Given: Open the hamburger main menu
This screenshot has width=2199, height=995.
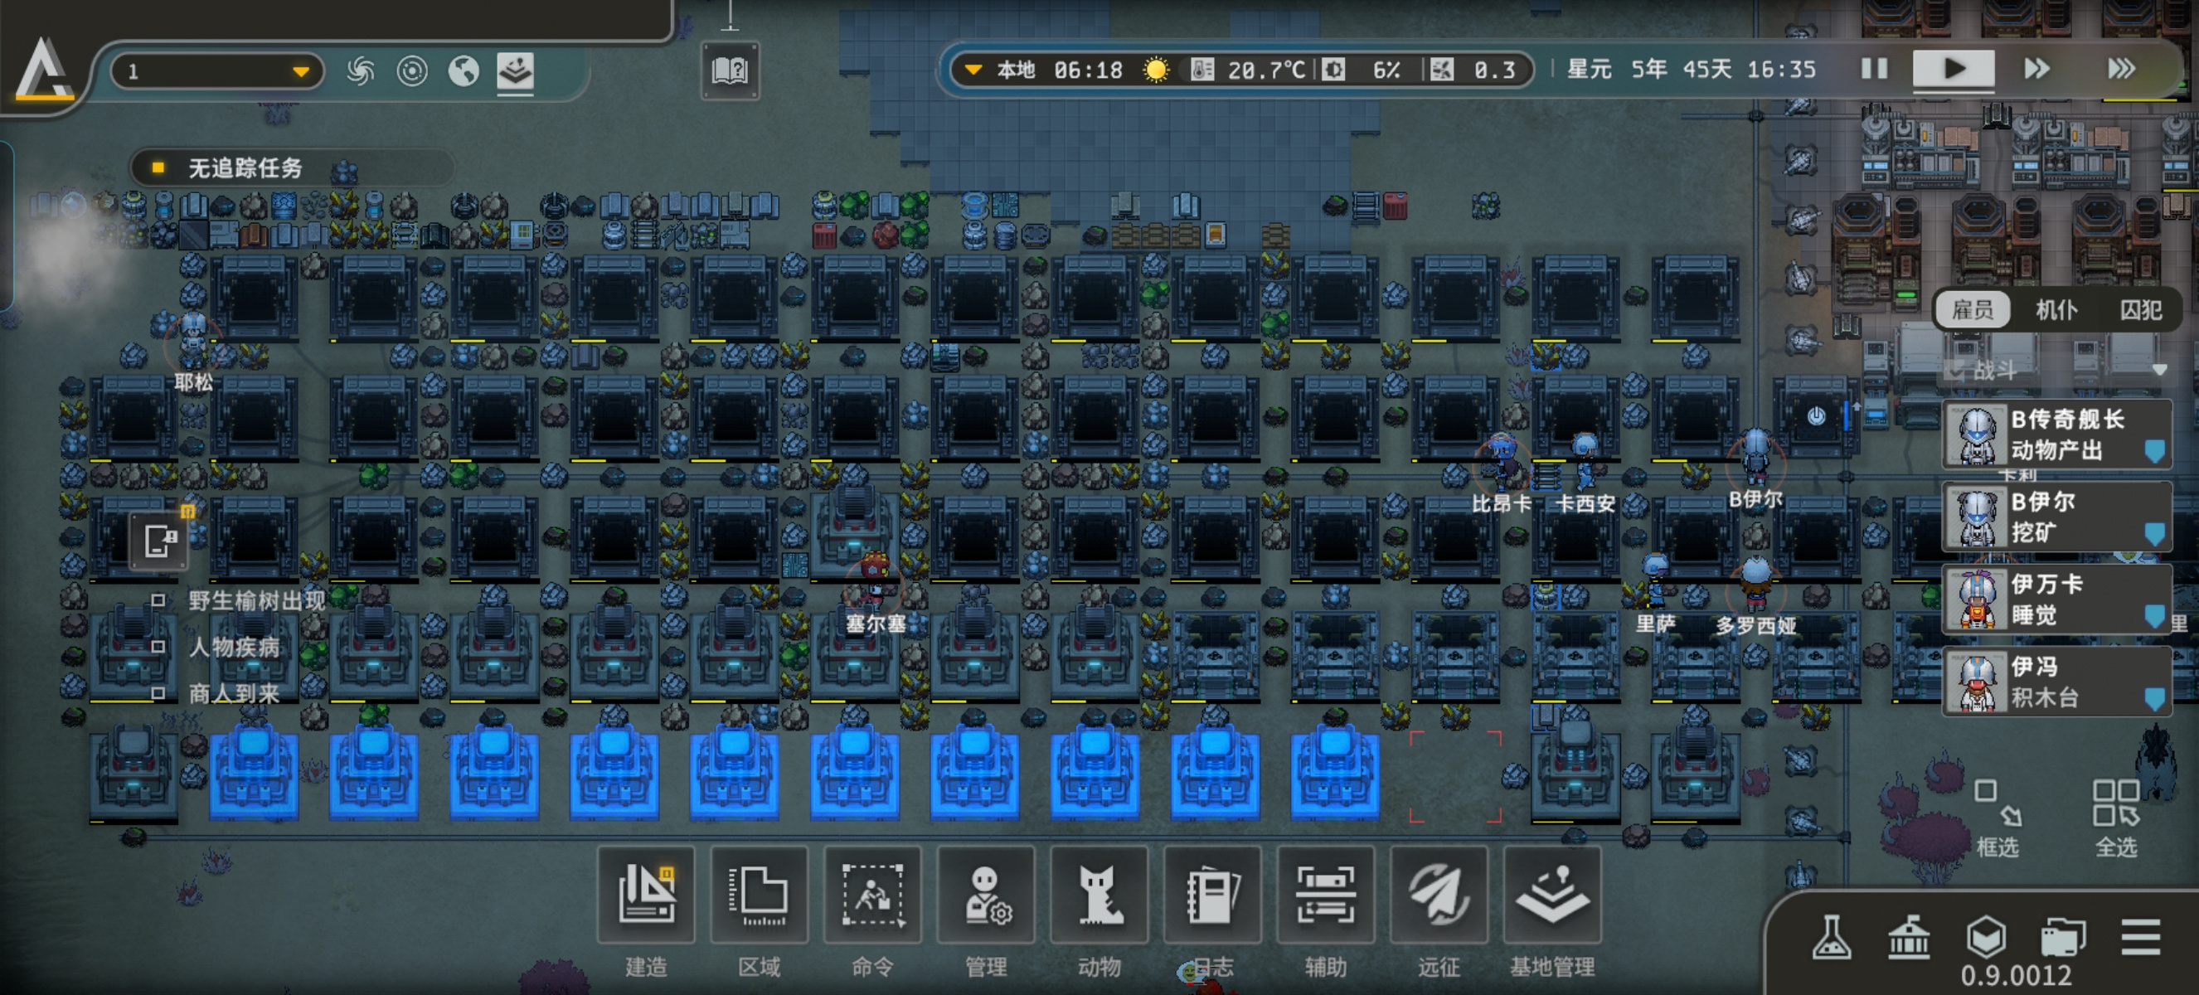Looking at the screenshot, I should pyautogui.click(x=2140, y=937).
